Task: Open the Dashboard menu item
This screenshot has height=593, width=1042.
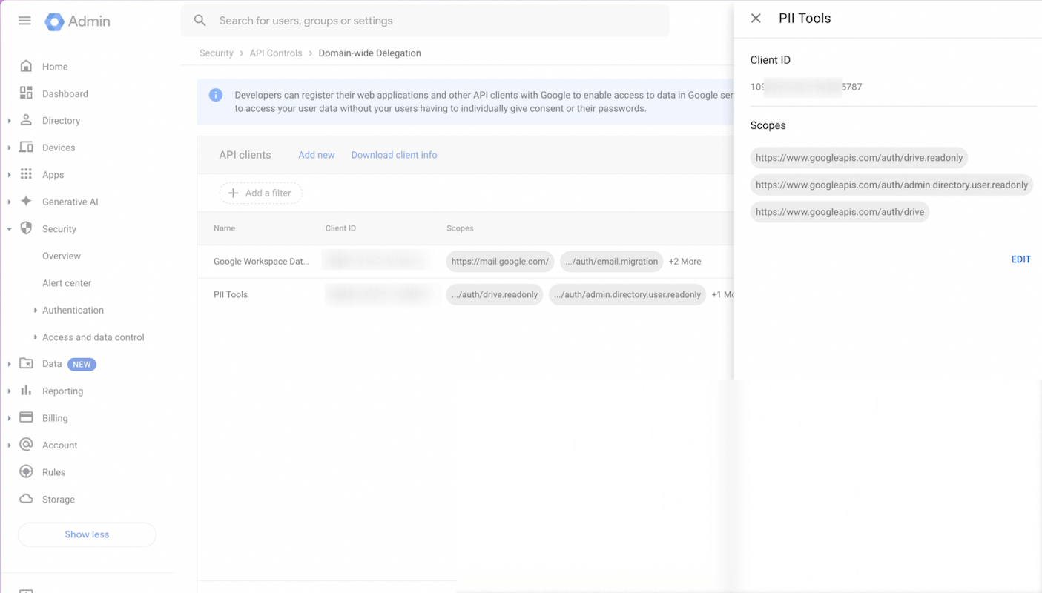Action: tap(65, 93)
